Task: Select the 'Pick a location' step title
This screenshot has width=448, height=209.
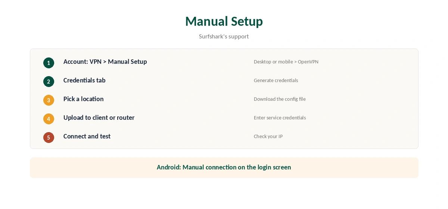Action: [83, 99]
